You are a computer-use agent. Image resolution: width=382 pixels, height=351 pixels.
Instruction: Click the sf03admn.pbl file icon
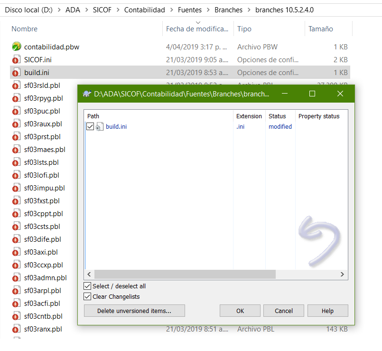(x=16, y=277)
